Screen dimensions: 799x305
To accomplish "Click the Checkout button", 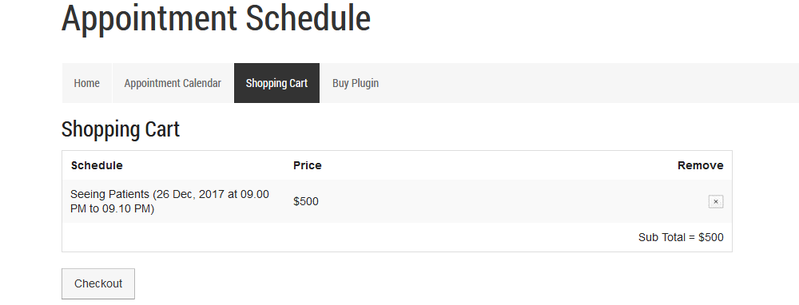I will tap(98, 283).
